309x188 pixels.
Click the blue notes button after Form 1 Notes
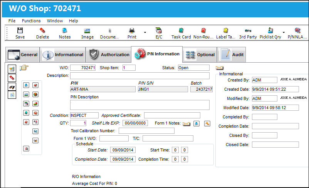(x=196, y=123)
